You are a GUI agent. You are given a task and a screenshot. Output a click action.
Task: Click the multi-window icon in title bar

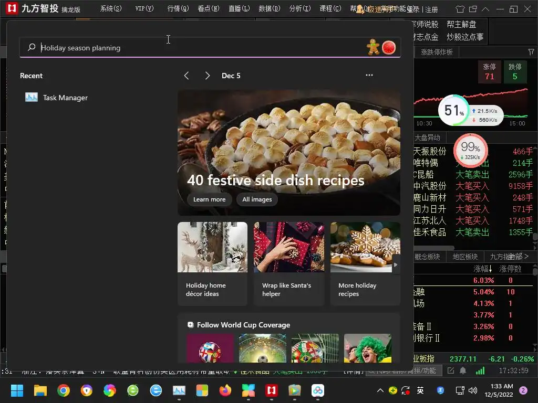(473, 9)
